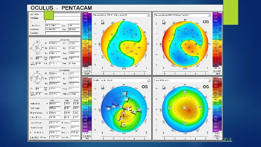The width and height of the screenshot is (261, 147).
Task: Click the Cornea Front K1 value
Action: pos(74,43)
